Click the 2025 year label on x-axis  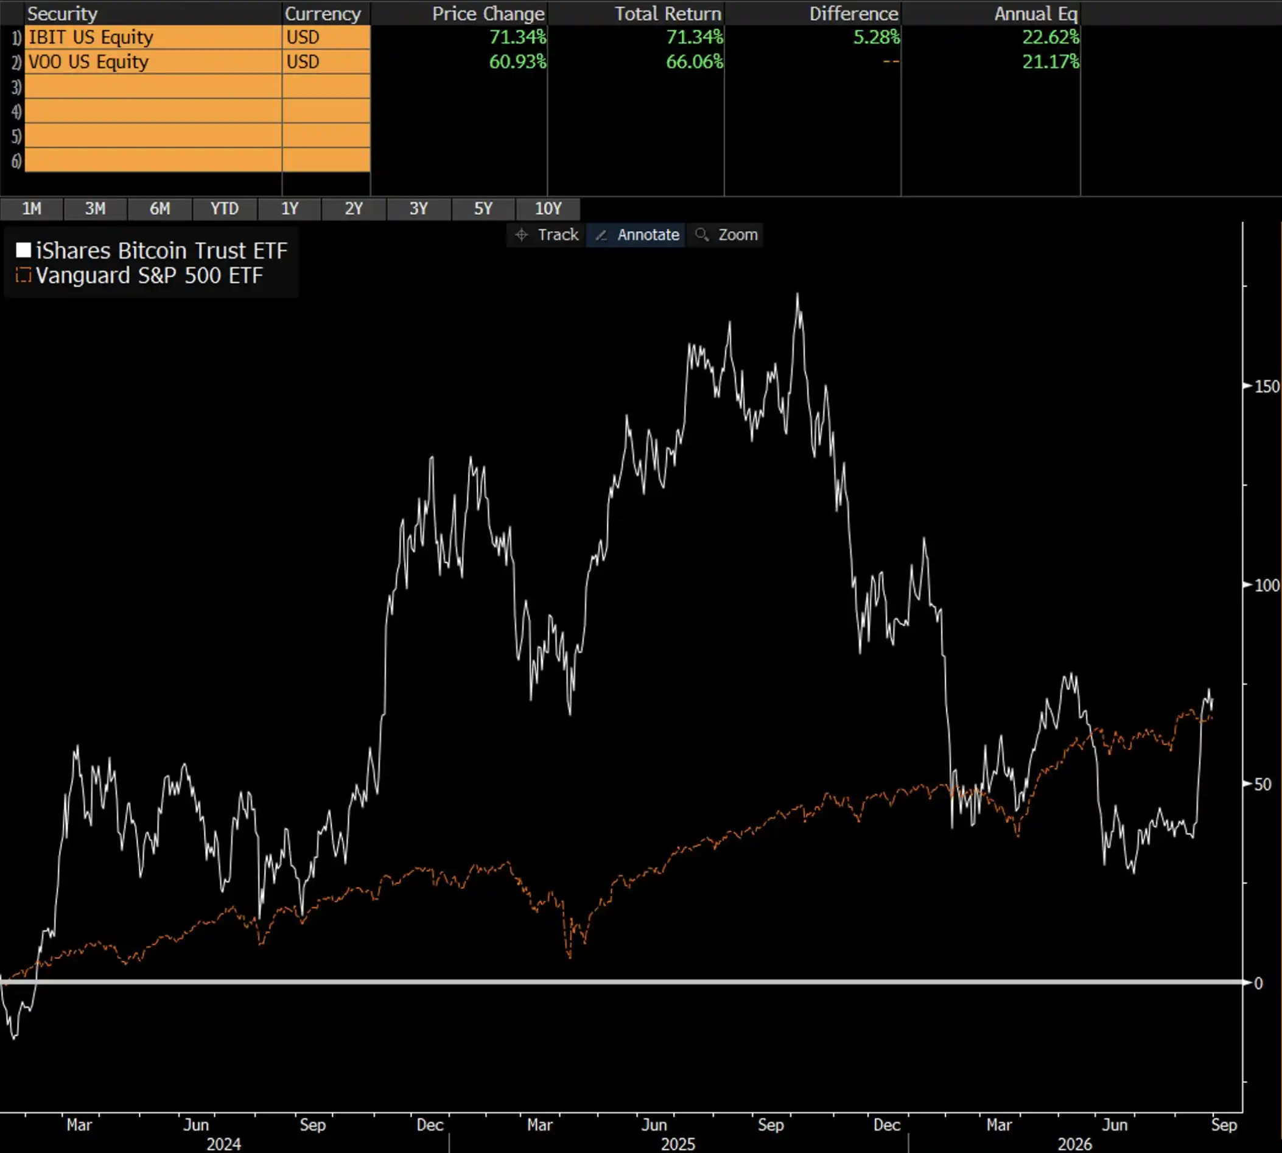tap(678, 1144)
